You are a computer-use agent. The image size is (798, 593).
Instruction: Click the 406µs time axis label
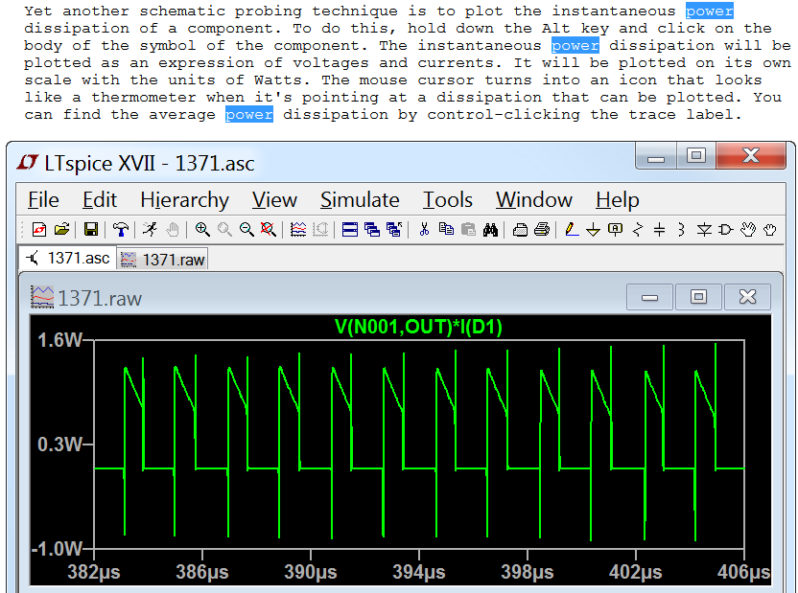(743, 572)
